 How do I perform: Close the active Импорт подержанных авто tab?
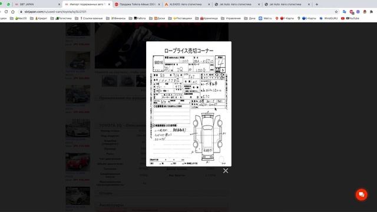[x=109, y=4]
